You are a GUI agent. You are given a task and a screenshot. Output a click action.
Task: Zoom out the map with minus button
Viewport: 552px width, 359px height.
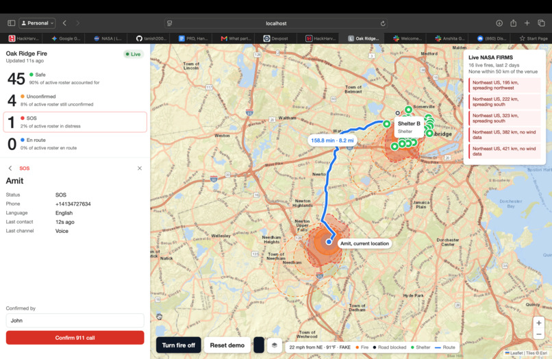[x=538, y=334]
